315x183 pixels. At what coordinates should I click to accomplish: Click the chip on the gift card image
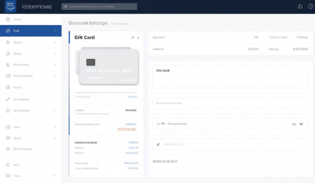coord(91,62)
